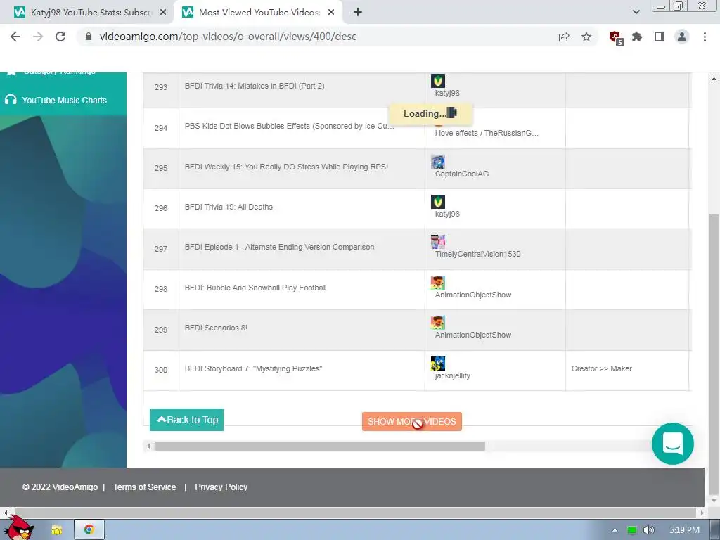Expand the tab search chevron
This screenshot has height=540, width=720.
point(636,13)
